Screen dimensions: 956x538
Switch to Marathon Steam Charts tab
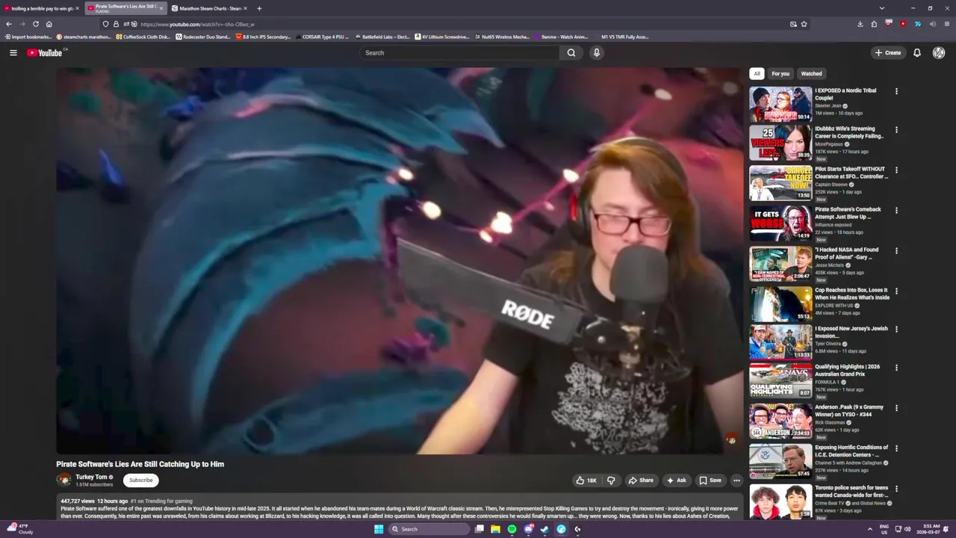[210, 8]
